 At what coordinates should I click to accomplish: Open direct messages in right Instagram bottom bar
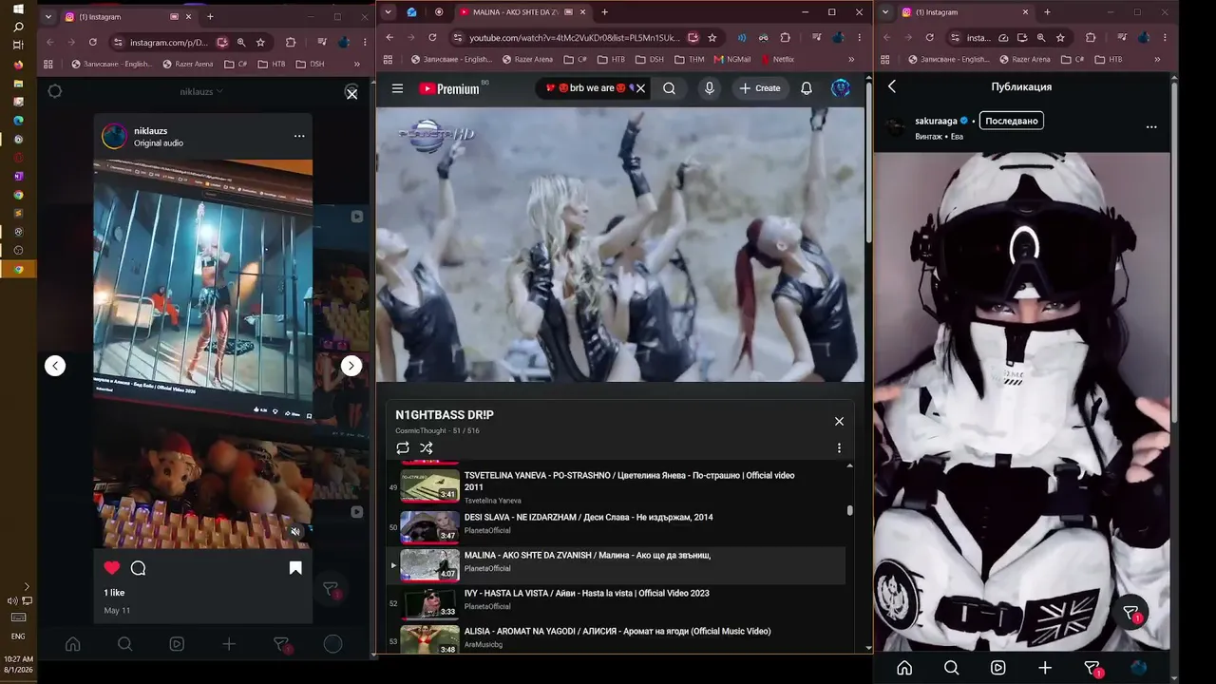1092,668
